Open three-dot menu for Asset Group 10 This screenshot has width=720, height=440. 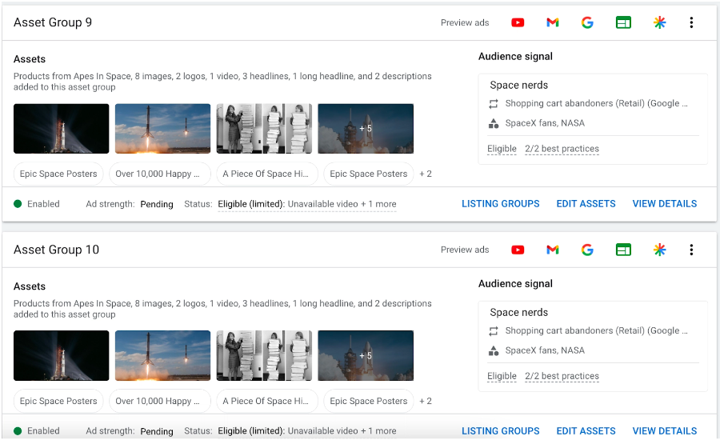(691, 250)
